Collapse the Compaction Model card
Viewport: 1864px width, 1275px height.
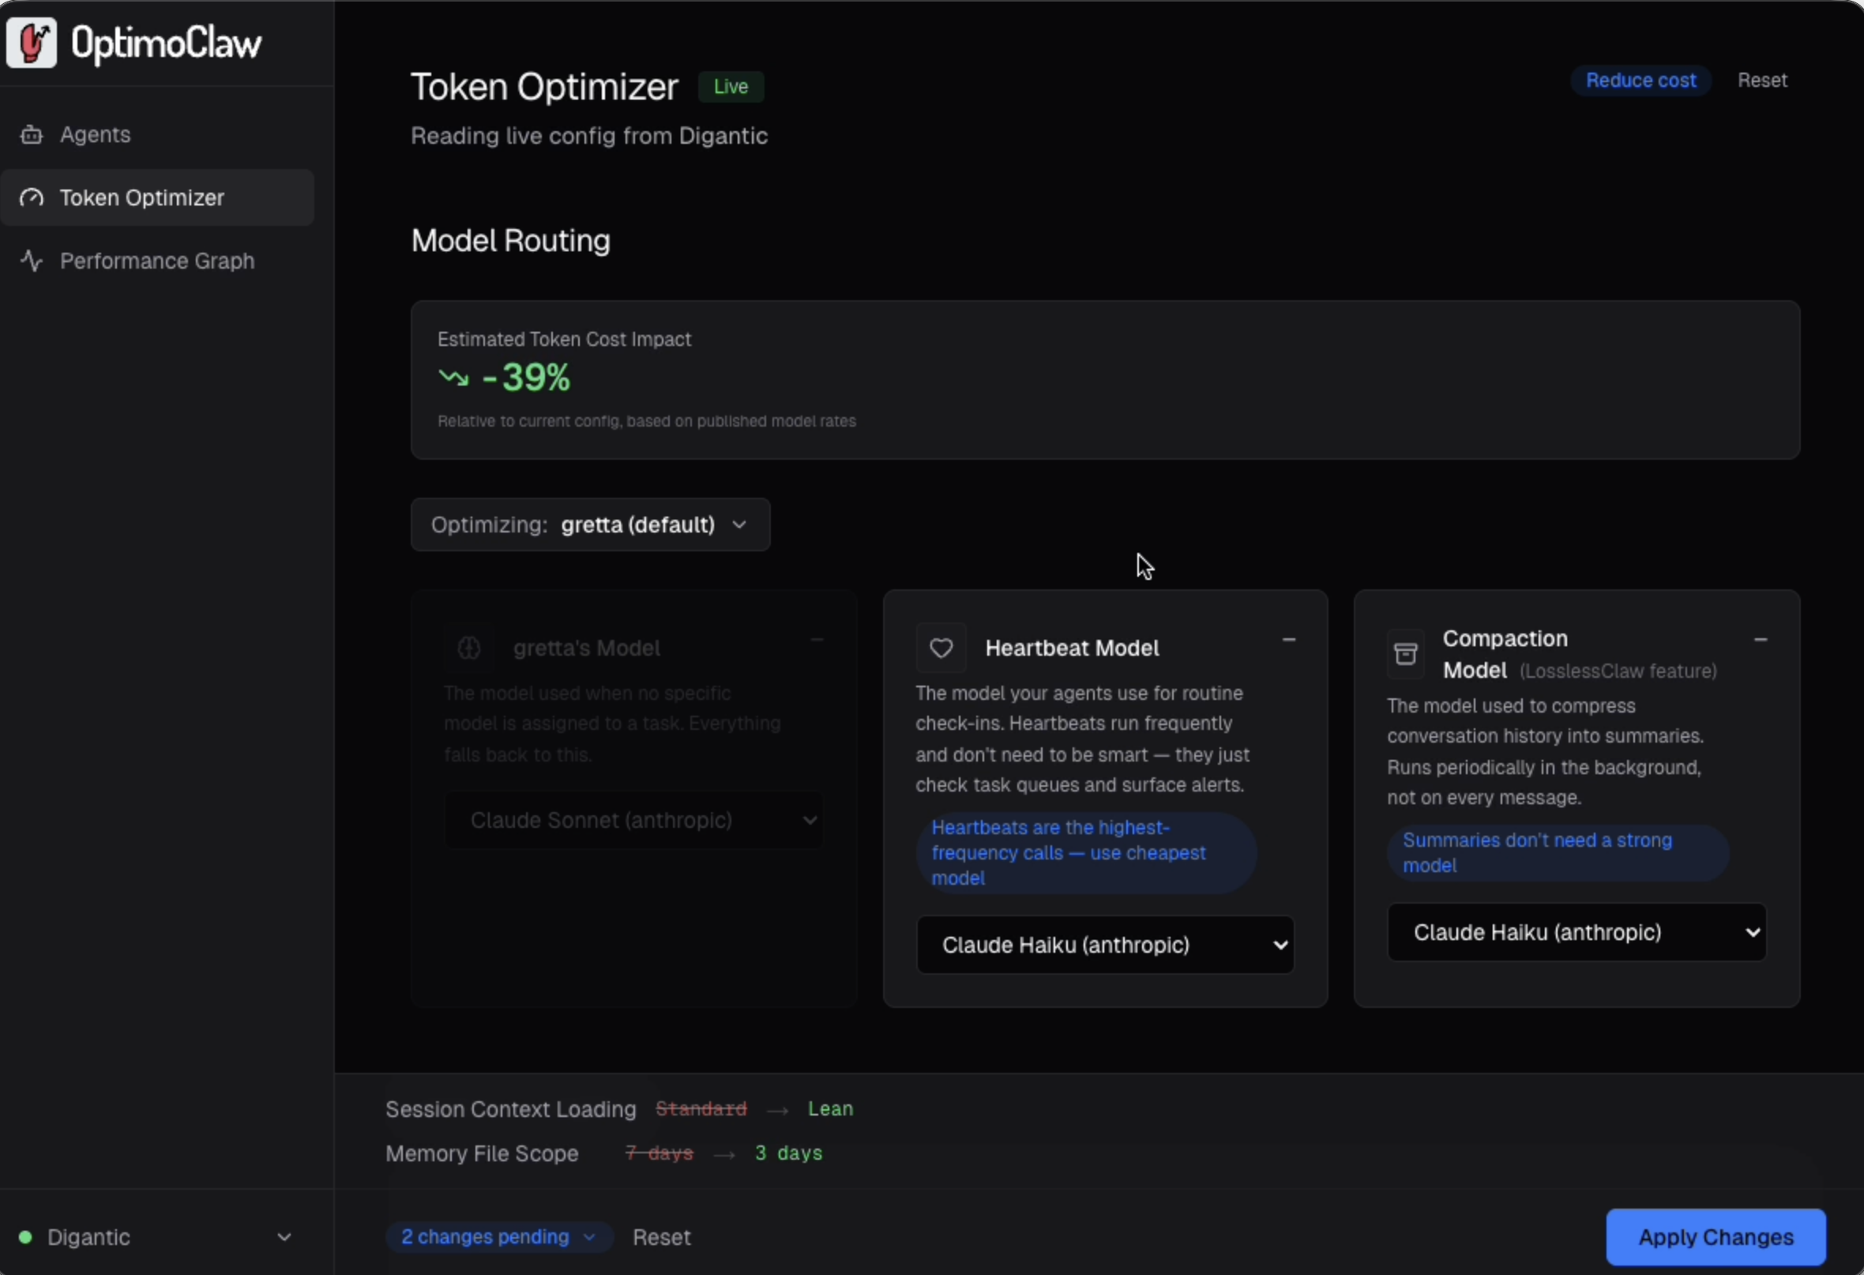pos(1760,640)
